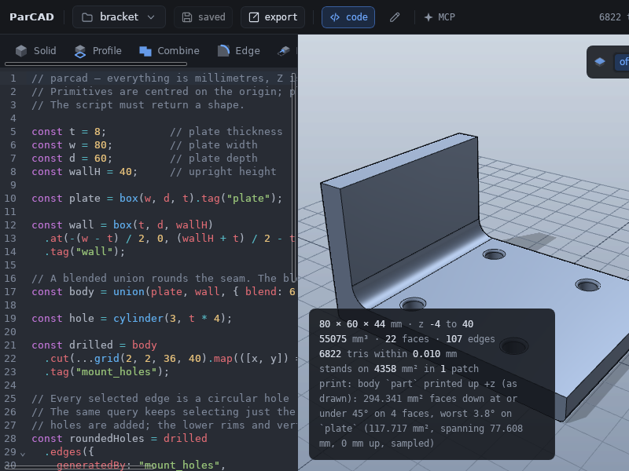Viewport: 629px width, 471px height.
Task: Click the '6822 tris within 0.010 mm' text
Action: [x=388, y=354]
